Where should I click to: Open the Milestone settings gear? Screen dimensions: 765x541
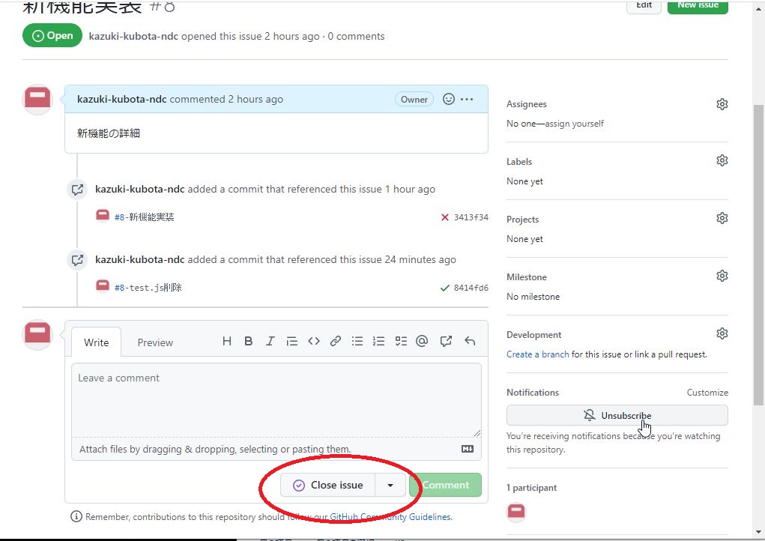[x=722, y=275]
